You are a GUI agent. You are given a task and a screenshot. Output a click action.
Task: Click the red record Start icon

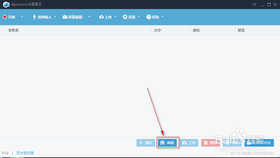pyautogui.click(x=5, y=17)
